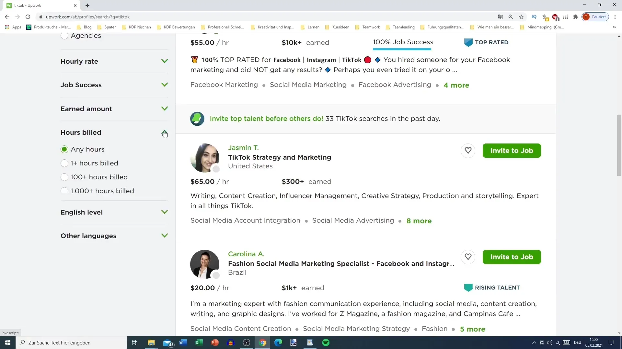
Task: Expand the English level filter
Action: (x=165, y=212)
